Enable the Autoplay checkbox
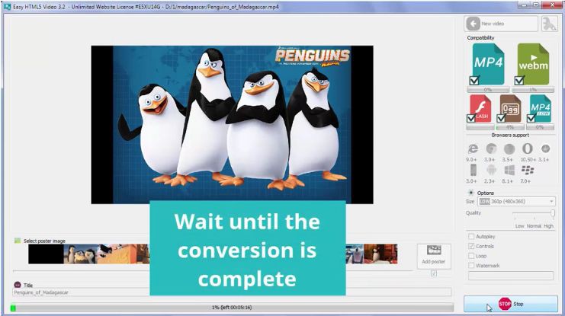The image size is (565, 316). pos(471,237)
